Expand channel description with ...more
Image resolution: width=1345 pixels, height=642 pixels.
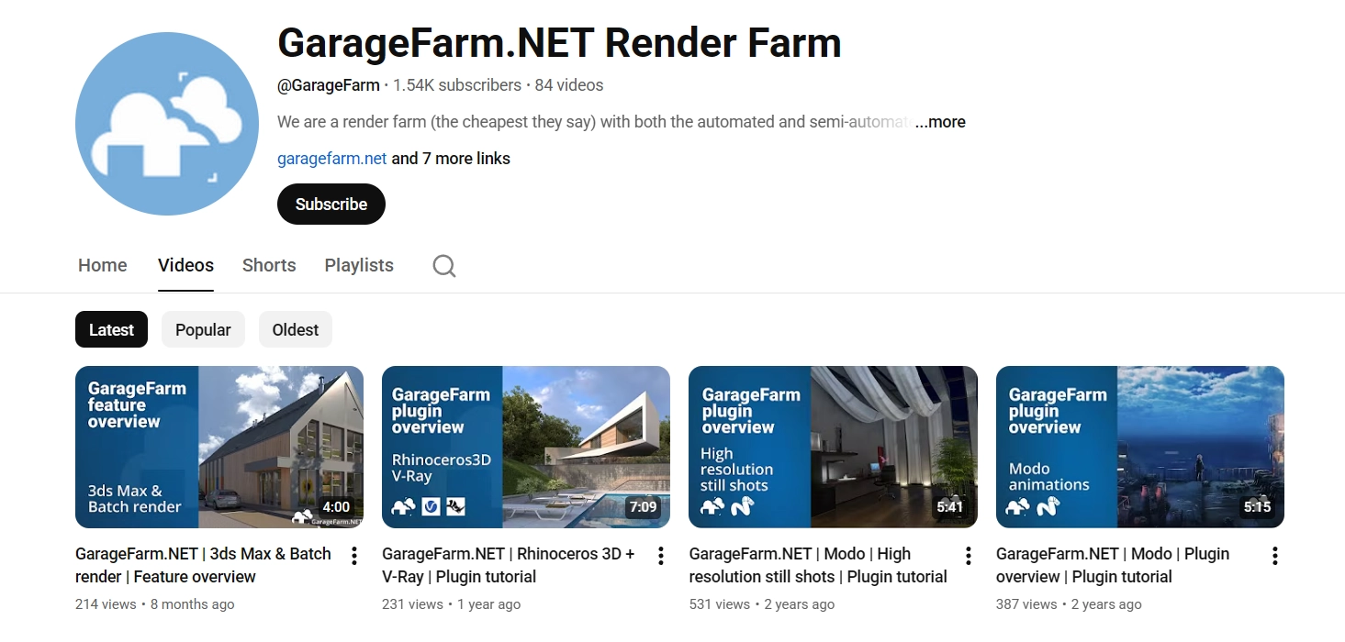pos(940,122)
